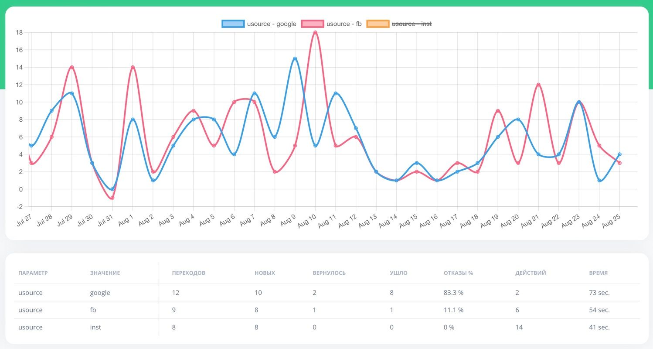Click the ВЕРНУЛОСЬ column header

tap(329, 273)
